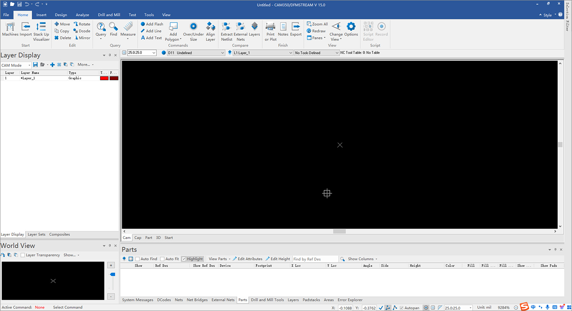Image resolution: width=572 pixels, height=311 pixels.
Task: Open the Print or Plot tool
Action: coord(270,31)
